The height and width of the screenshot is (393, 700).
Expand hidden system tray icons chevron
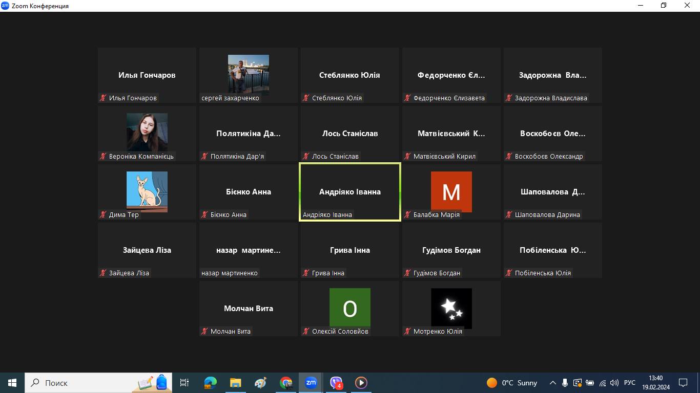coord(552,383)
